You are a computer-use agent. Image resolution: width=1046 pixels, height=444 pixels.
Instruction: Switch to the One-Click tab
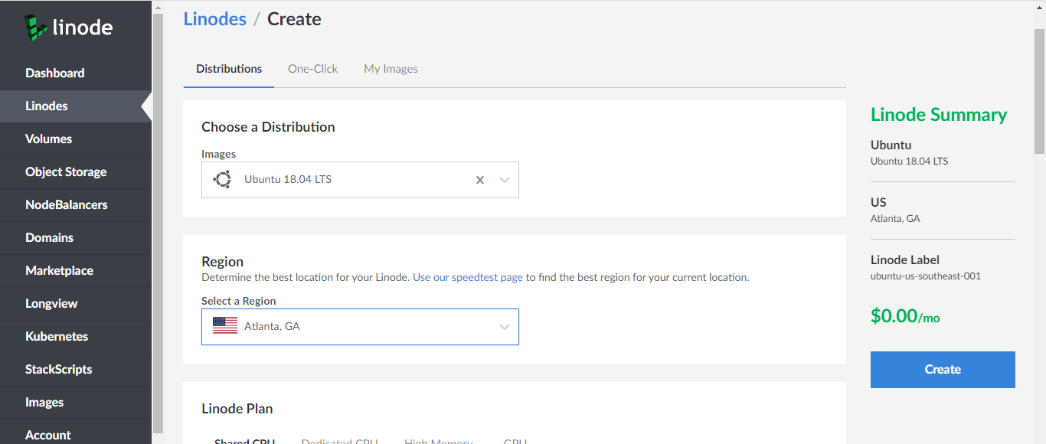pos(312,69)
